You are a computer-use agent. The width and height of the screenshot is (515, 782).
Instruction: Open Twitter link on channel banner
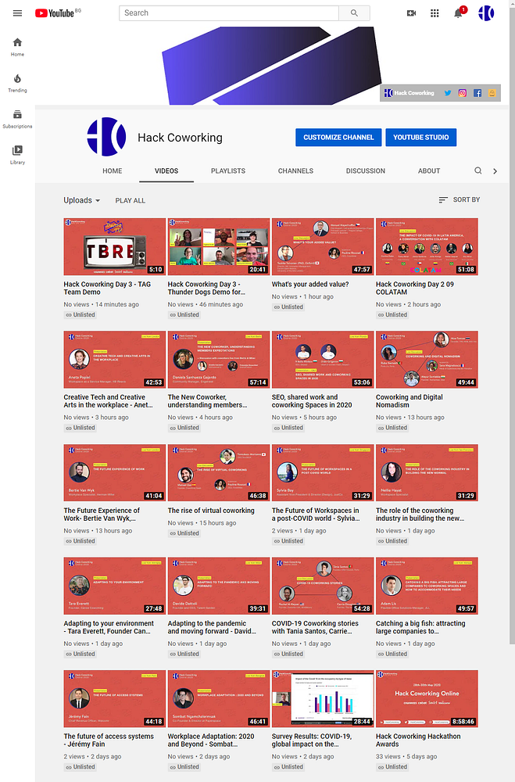(448, 93)
